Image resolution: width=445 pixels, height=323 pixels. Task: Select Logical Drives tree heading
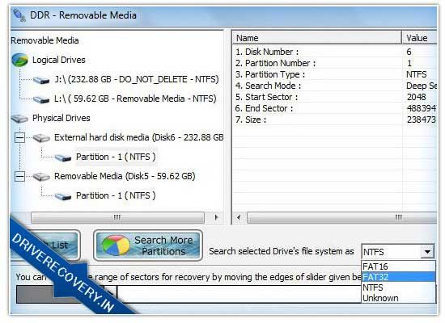(59, 60)
